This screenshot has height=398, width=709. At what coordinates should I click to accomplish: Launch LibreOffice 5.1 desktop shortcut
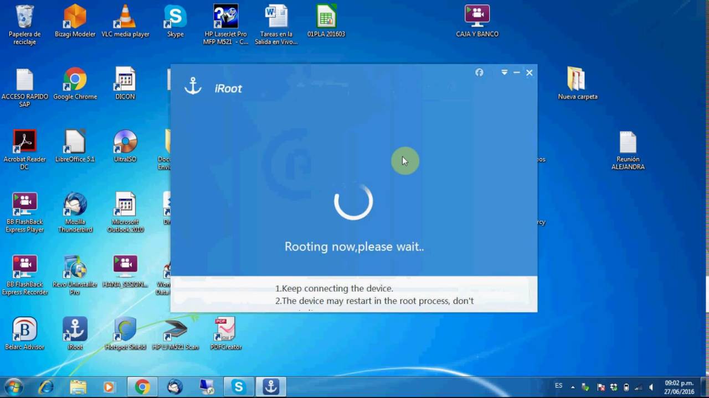pyautogui.click(x=75, y=146)
